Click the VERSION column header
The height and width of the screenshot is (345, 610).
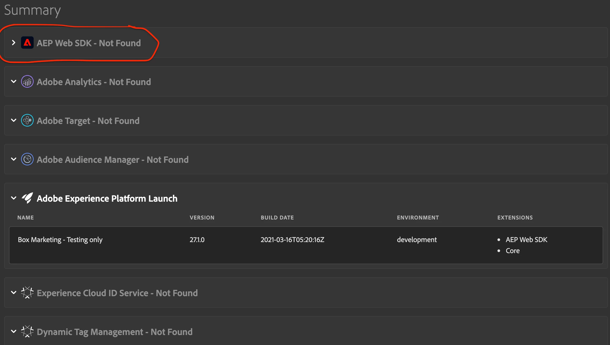(202, 218)
